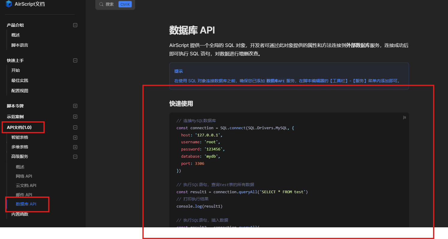The image size is (448, 239).
Task: Click the username 'root' code line
Action: pos(200,142)
